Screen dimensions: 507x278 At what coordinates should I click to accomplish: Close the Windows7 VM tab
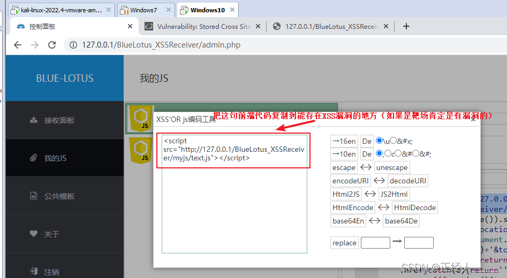click(x=169, y=10)
